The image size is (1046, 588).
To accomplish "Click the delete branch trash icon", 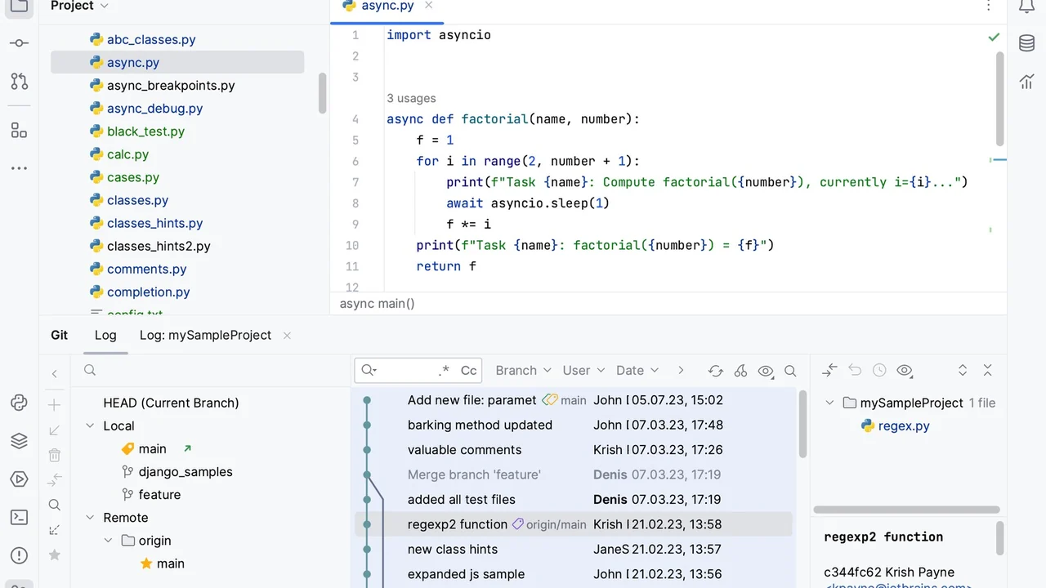I will tap(55, 455).
